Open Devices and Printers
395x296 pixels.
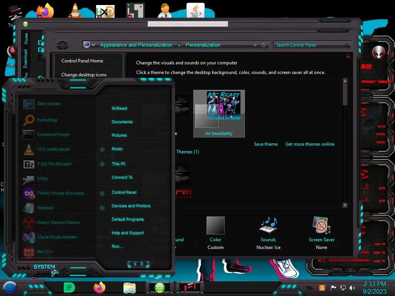pyautogui.click(x=131, y=206)
